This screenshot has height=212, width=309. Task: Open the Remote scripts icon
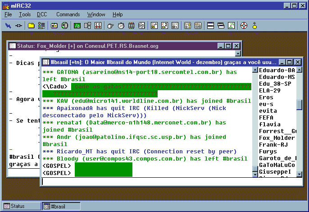[x=98, y=26]
